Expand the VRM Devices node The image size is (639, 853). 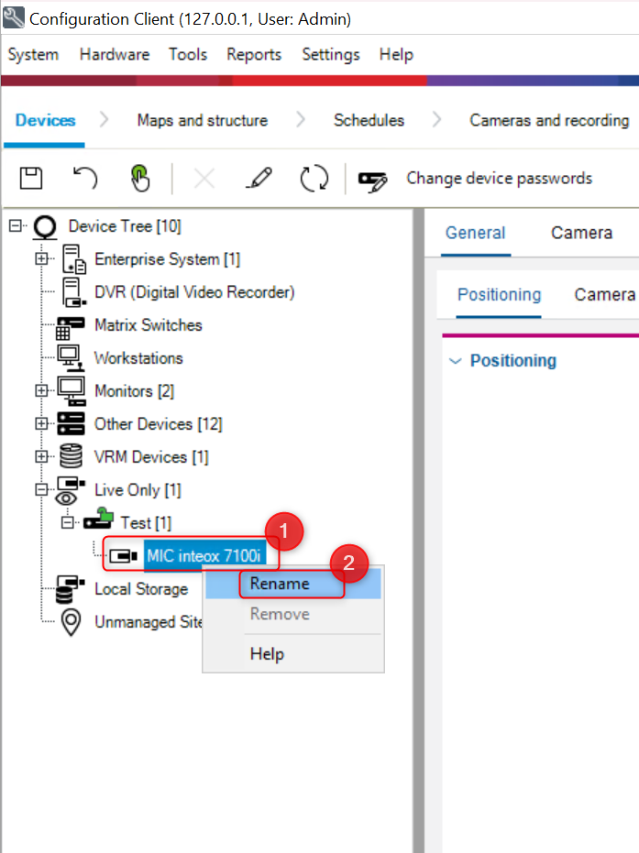tap(41, 456)
